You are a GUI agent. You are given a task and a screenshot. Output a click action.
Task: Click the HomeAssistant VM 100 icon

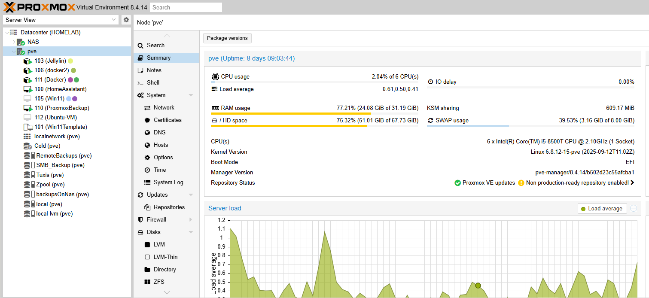[28, 89]
